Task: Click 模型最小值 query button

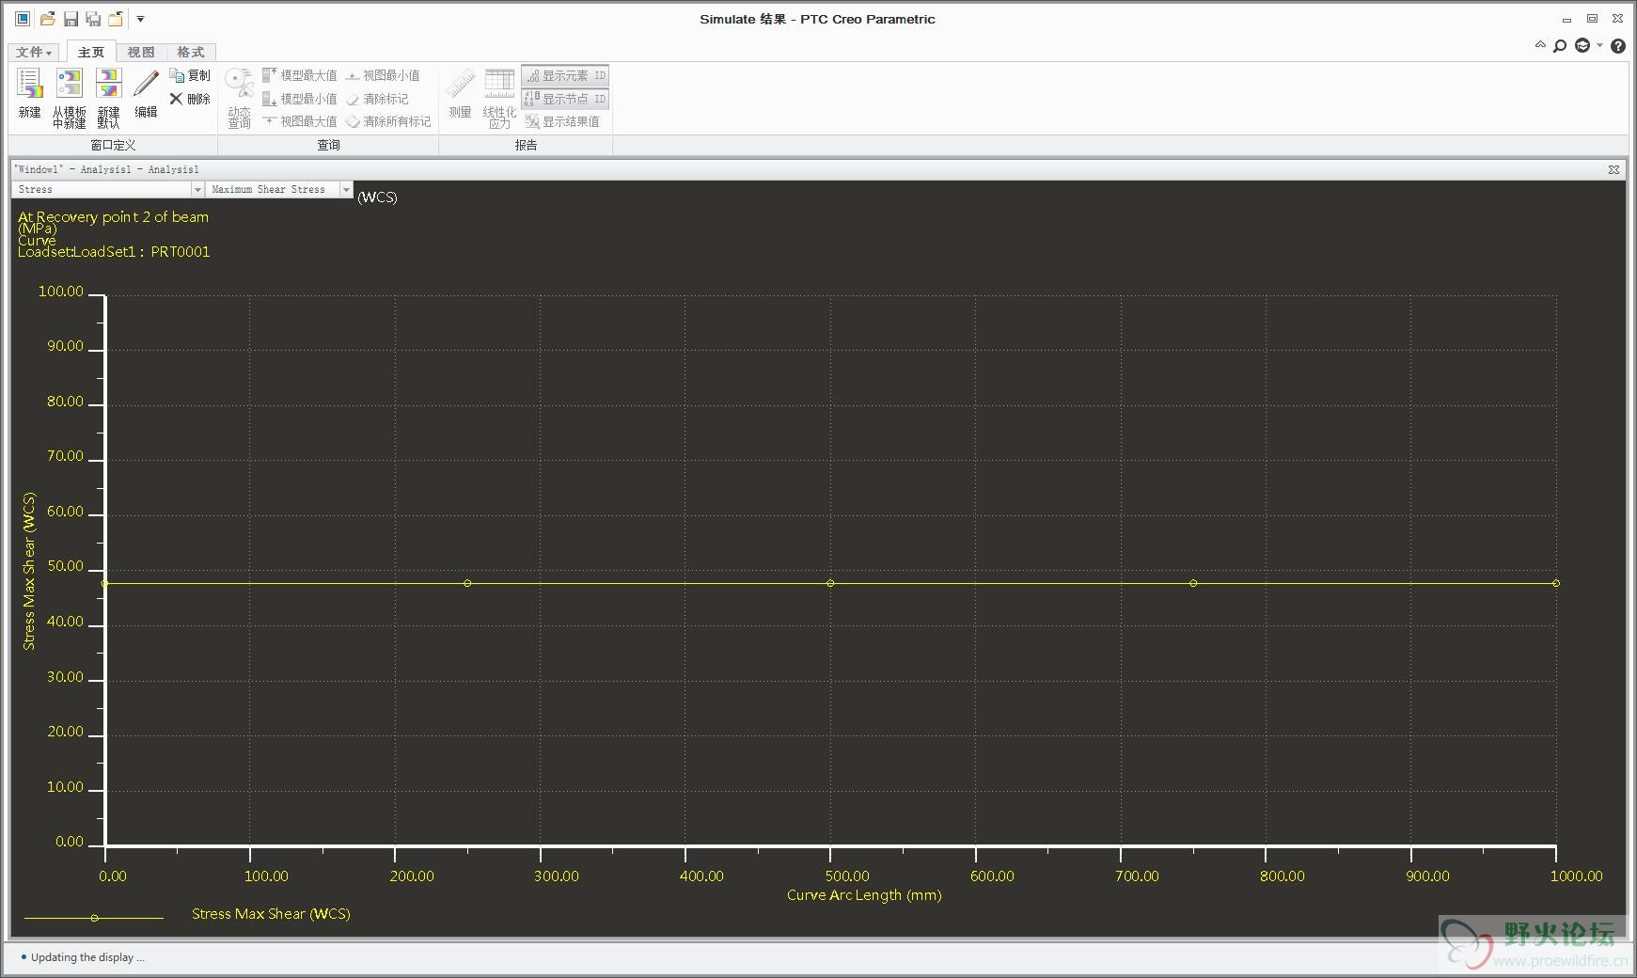Action: [300, 99]
